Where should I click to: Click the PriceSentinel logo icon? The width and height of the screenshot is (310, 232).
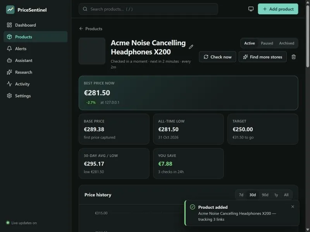tap(10, 10)
